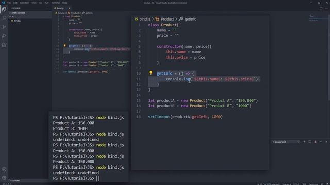
Task: Open the Edit menu
Action: pos(15,3)
